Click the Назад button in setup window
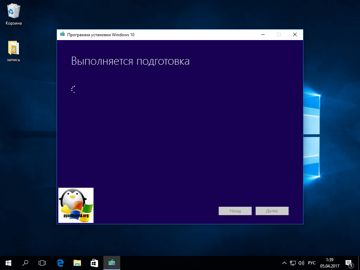The width and height of the screenshot is (360, 270). (235, 211)
